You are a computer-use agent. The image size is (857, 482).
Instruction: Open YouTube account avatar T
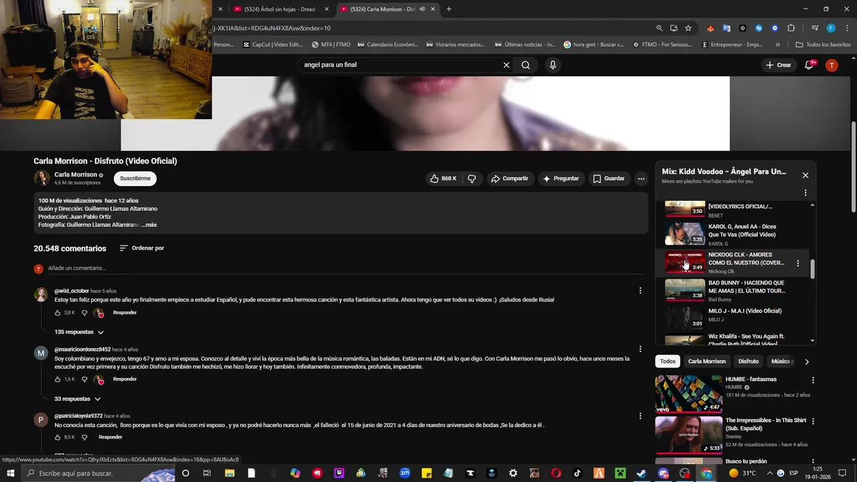[x=832, y=65]
